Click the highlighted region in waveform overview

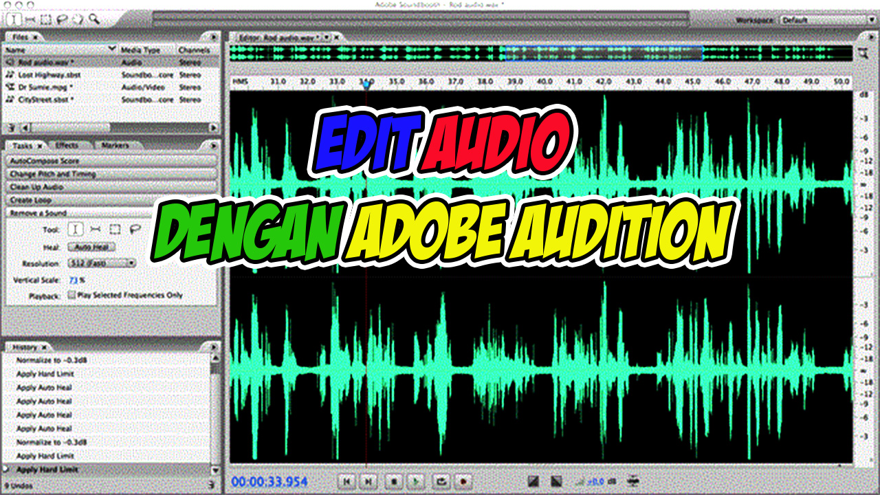coord(604,54)
